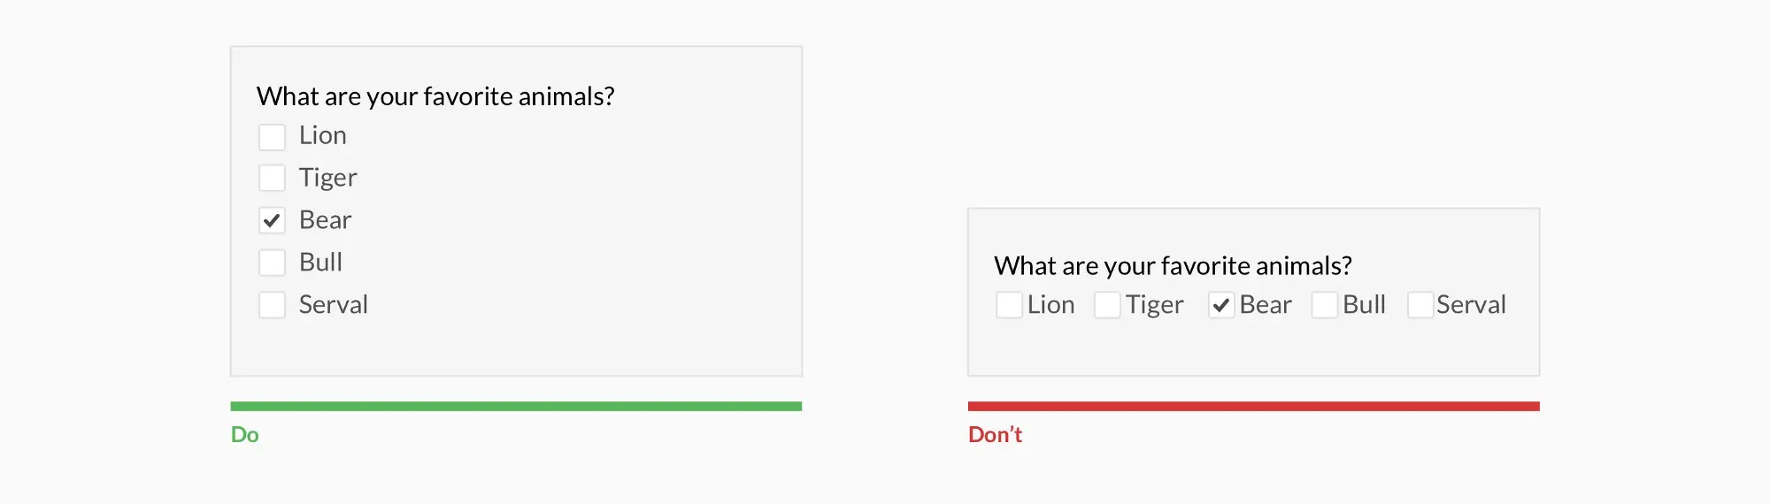
Task: Check the Serval checkbox in the horizontal row
Action: (x=1420, y=305)
